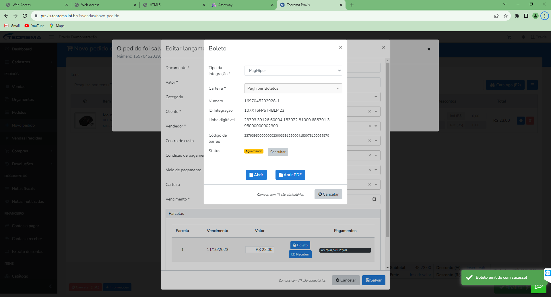Open the Gmail bookmark

(12, 26)
